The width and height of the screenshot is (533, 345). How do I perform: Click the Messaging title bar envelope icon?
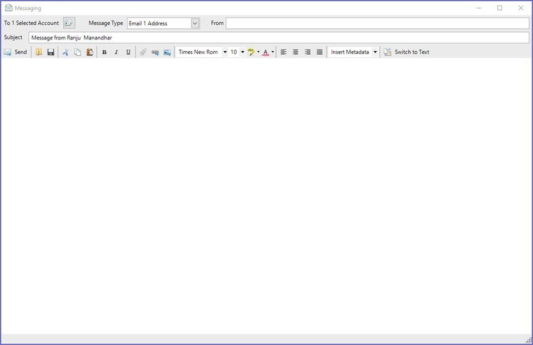tap(9, 8)
